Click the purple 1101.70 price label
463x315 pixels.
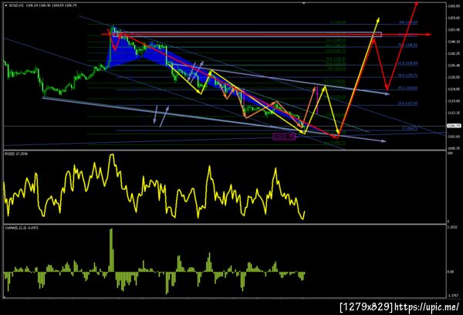coord(284,137)
